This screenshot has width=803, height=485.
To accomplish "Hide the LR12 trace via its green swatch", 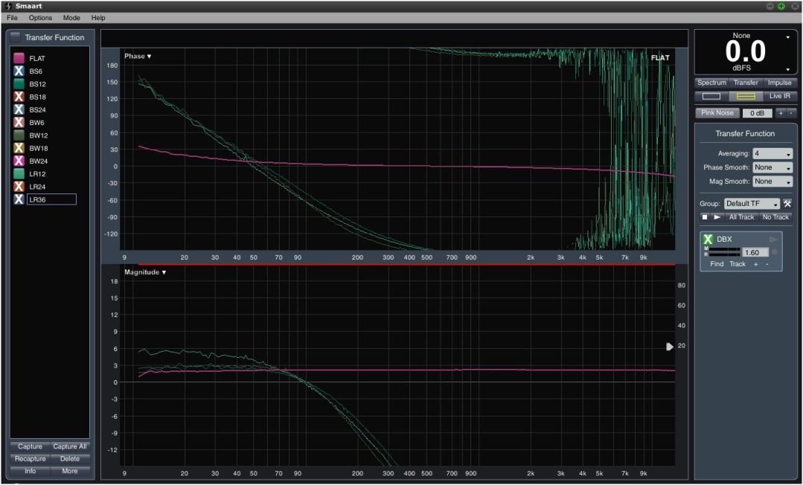I will click(x=19, y=173).
